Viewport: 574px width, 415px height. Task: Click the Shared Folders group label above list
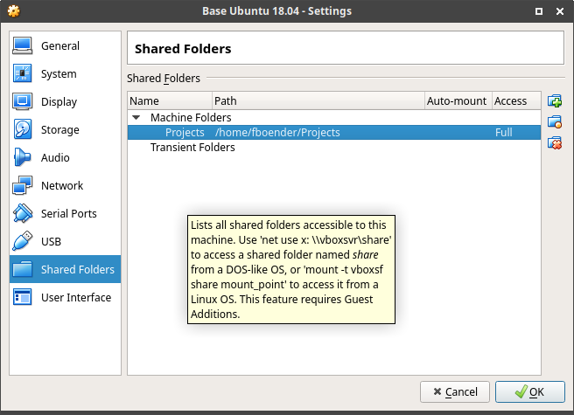click(x=164, y=79)
